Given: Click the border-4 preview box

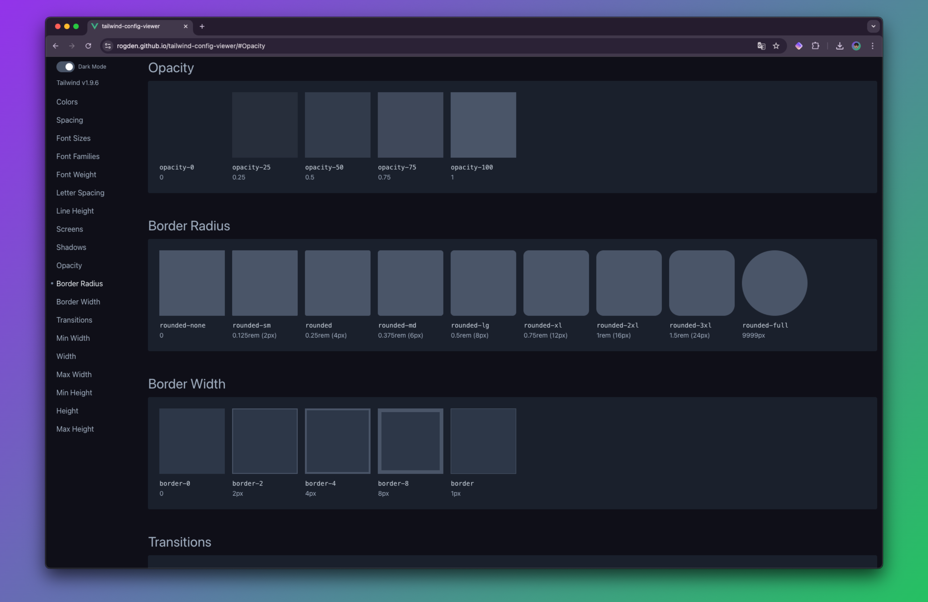Looking at the screenshot, I should point(338,441).
